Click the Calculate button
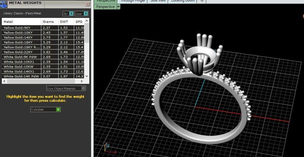304x157 pixels. pyautogui.click(x=46, y=110)
